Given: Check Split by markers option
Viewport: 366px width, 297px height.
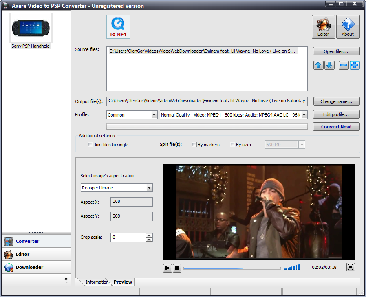Looking at the screenshot, I should tap(194, 145).
